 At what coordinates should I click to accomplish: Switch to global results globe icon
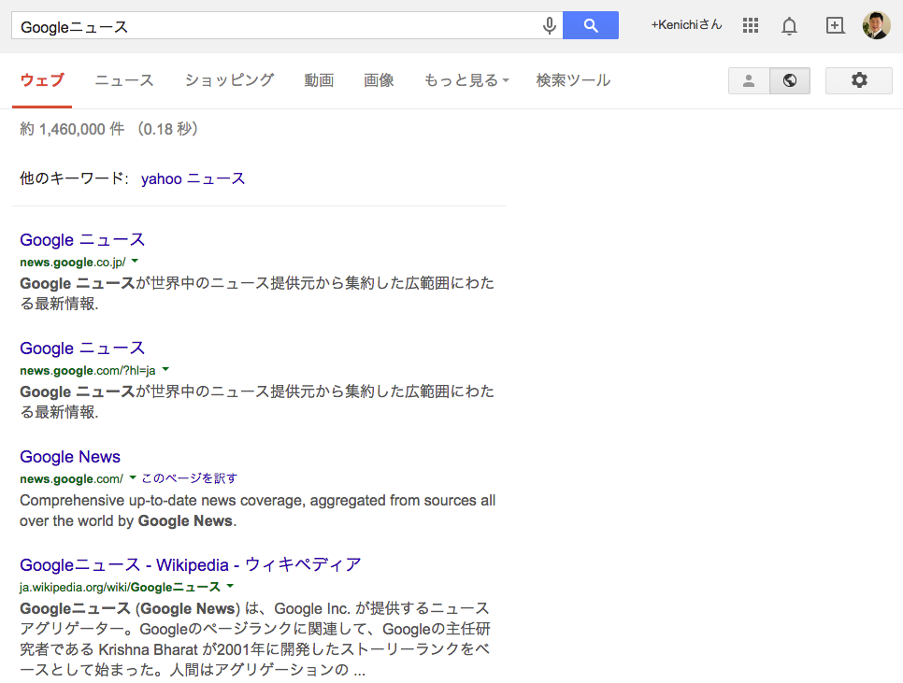coord(790,80)
